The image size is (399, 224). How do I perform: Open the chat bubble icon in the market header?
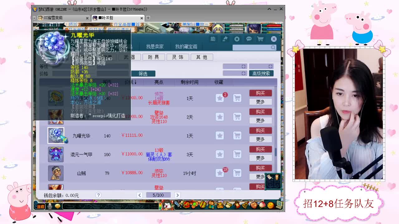pyautogui.click(x=249, y=39)
